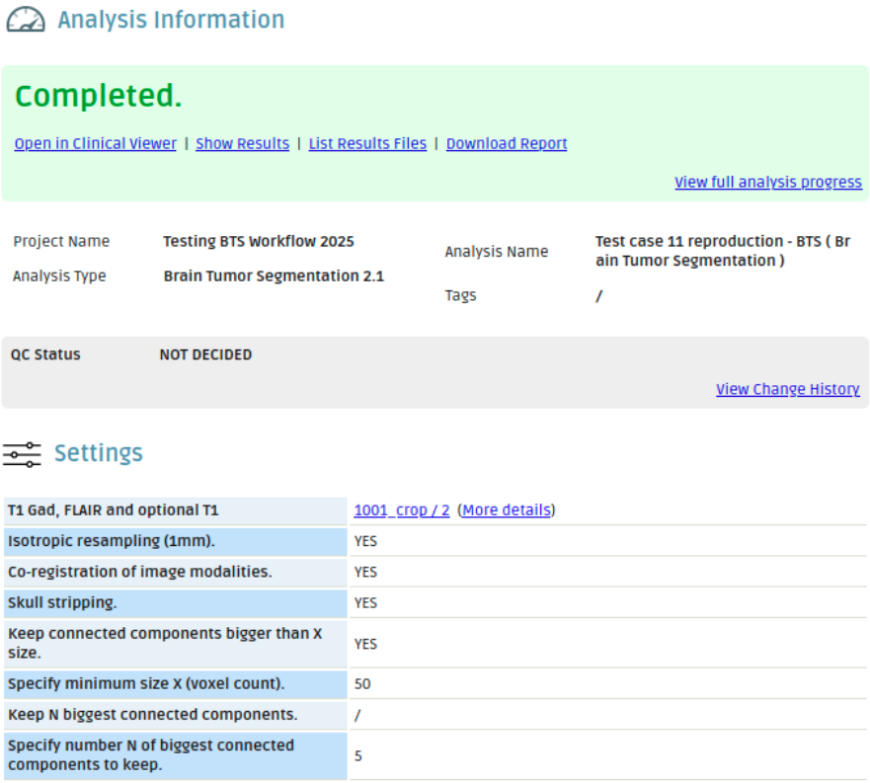Open the List Results Files link
The height and width of the screenshot is (783, 870).
367,144
